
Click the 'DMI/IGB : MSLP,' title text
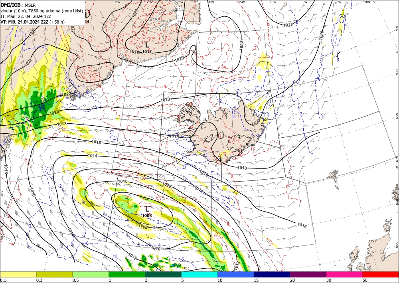(18, 4)
